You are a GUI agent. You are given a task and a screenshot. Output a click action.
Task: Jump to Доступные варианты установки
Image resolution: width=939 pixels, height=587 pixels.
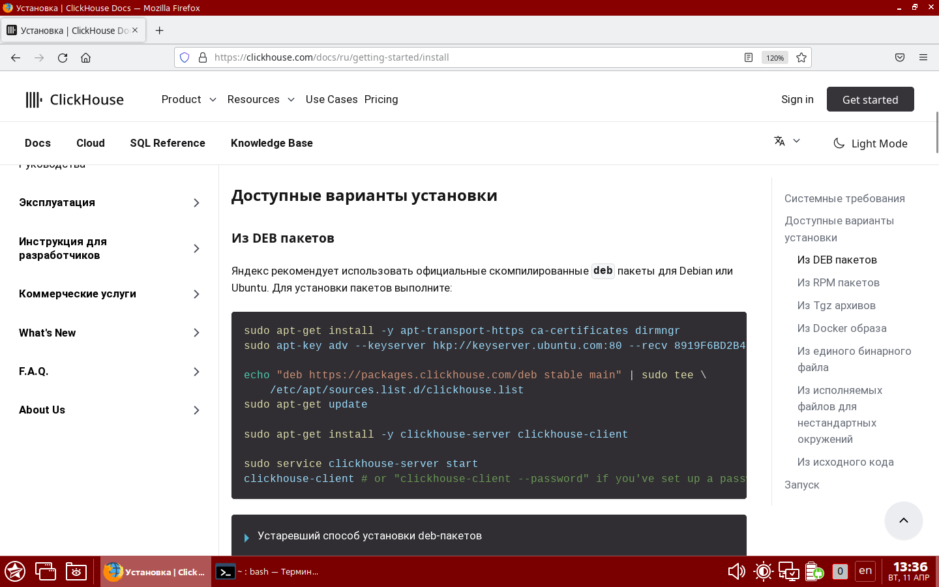839,229
